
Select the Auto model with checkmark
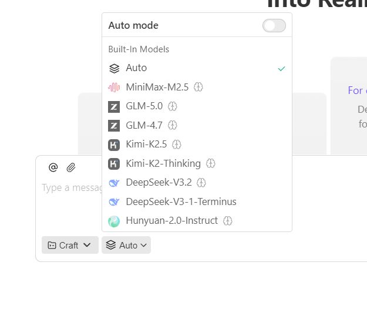197,68
